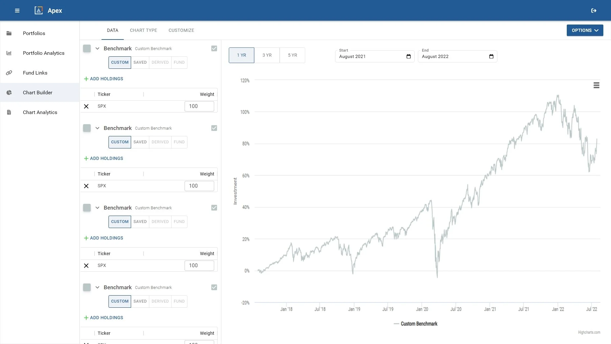Toggle the third benchmark's checkbox
Image resolution: width=611 pixels, height=344 pixels.
click(214, 208)
